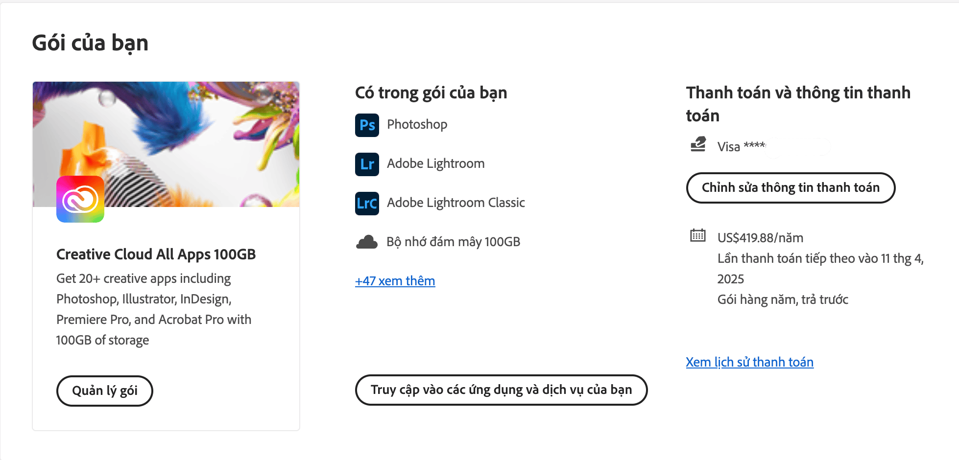Click the cloud storage icon next to 100GB

click(x=366, y=241)
